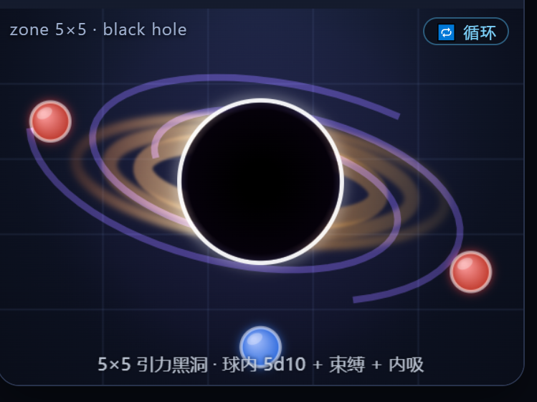This screenshot has height=402, width=537.
Task: Toggle the 循环 loop button
Action: 466,31
